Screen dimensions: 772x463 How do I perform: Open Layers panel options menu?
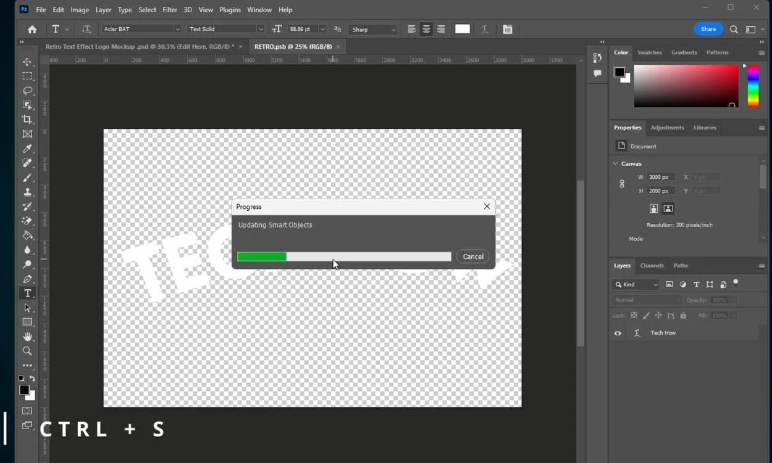click(762, 266)
